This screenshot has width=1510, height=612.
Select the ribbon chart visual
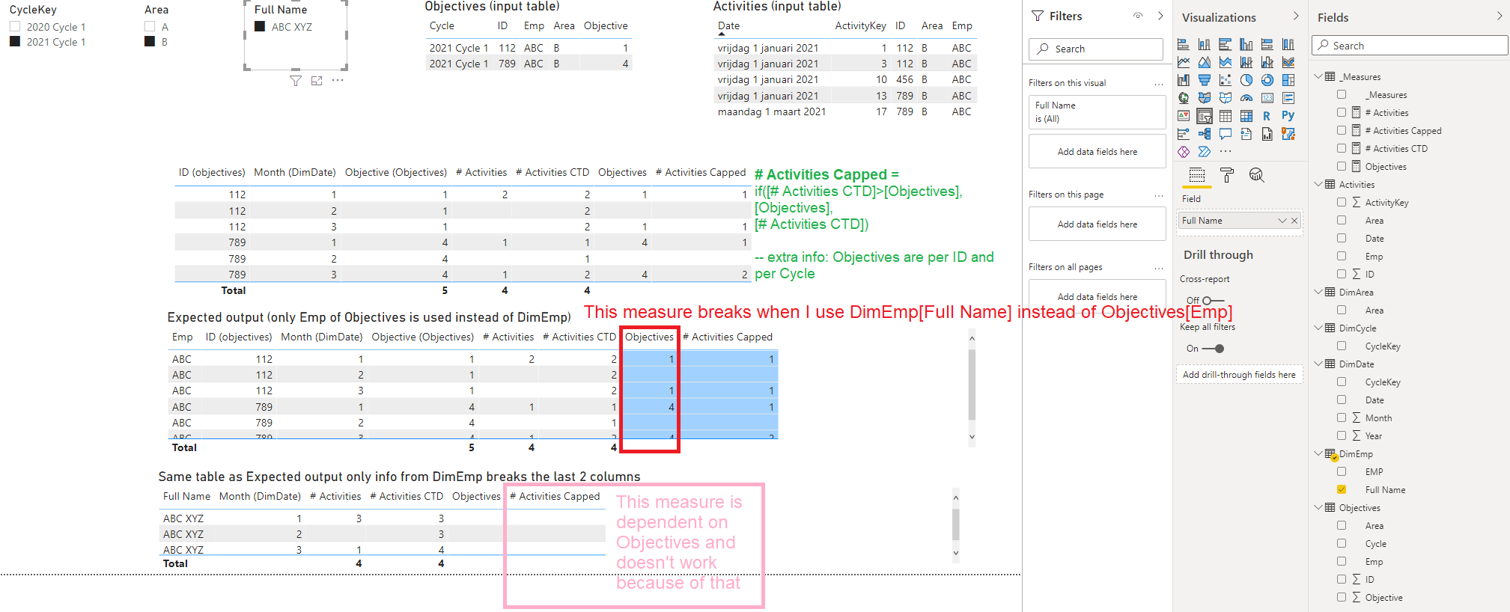click(x=1288, y=62)
